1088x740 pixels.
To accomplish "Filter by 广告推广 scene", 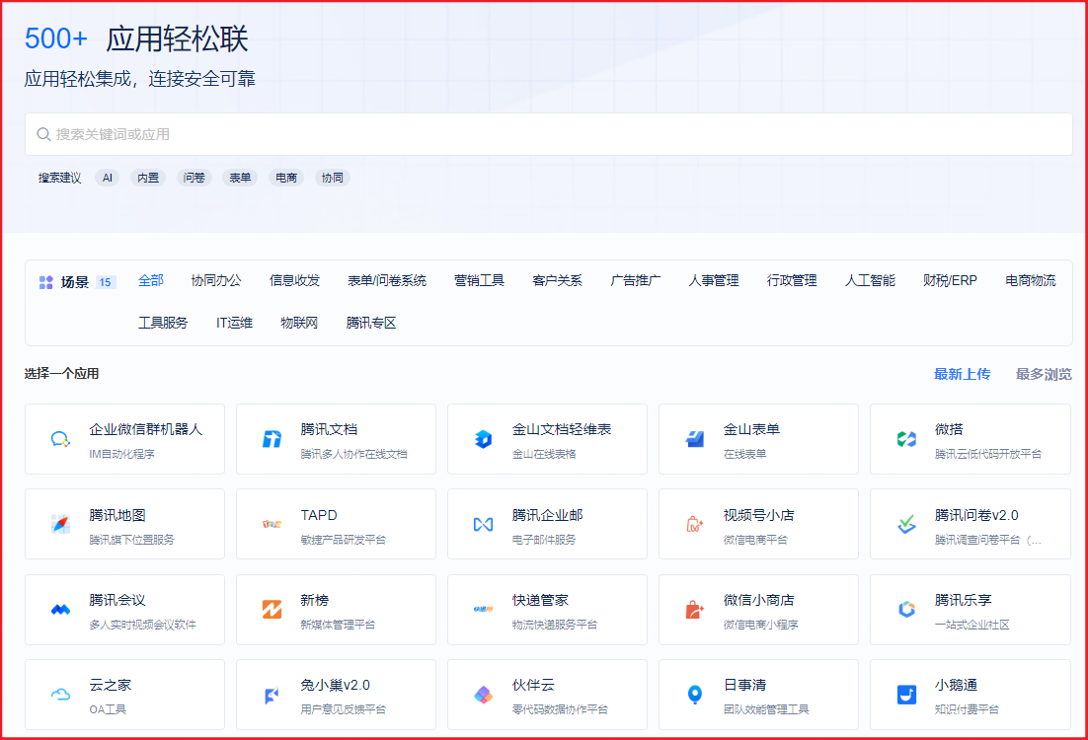I will [x=636, y=281].
